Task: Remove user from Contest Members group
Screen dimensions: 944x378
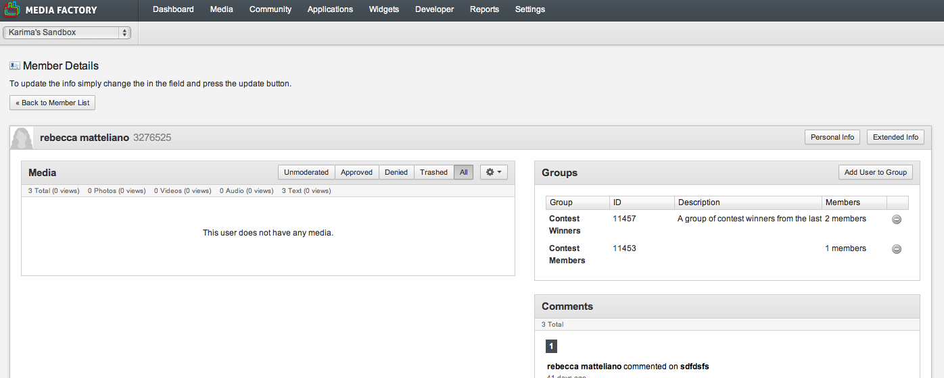Action: click(x=897, y=249)
